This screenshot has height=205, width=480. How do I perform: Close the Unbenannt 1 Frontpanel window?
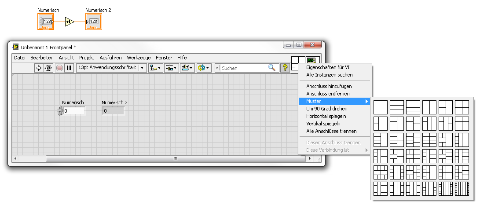pyautogui.click(x=312, y=45)
